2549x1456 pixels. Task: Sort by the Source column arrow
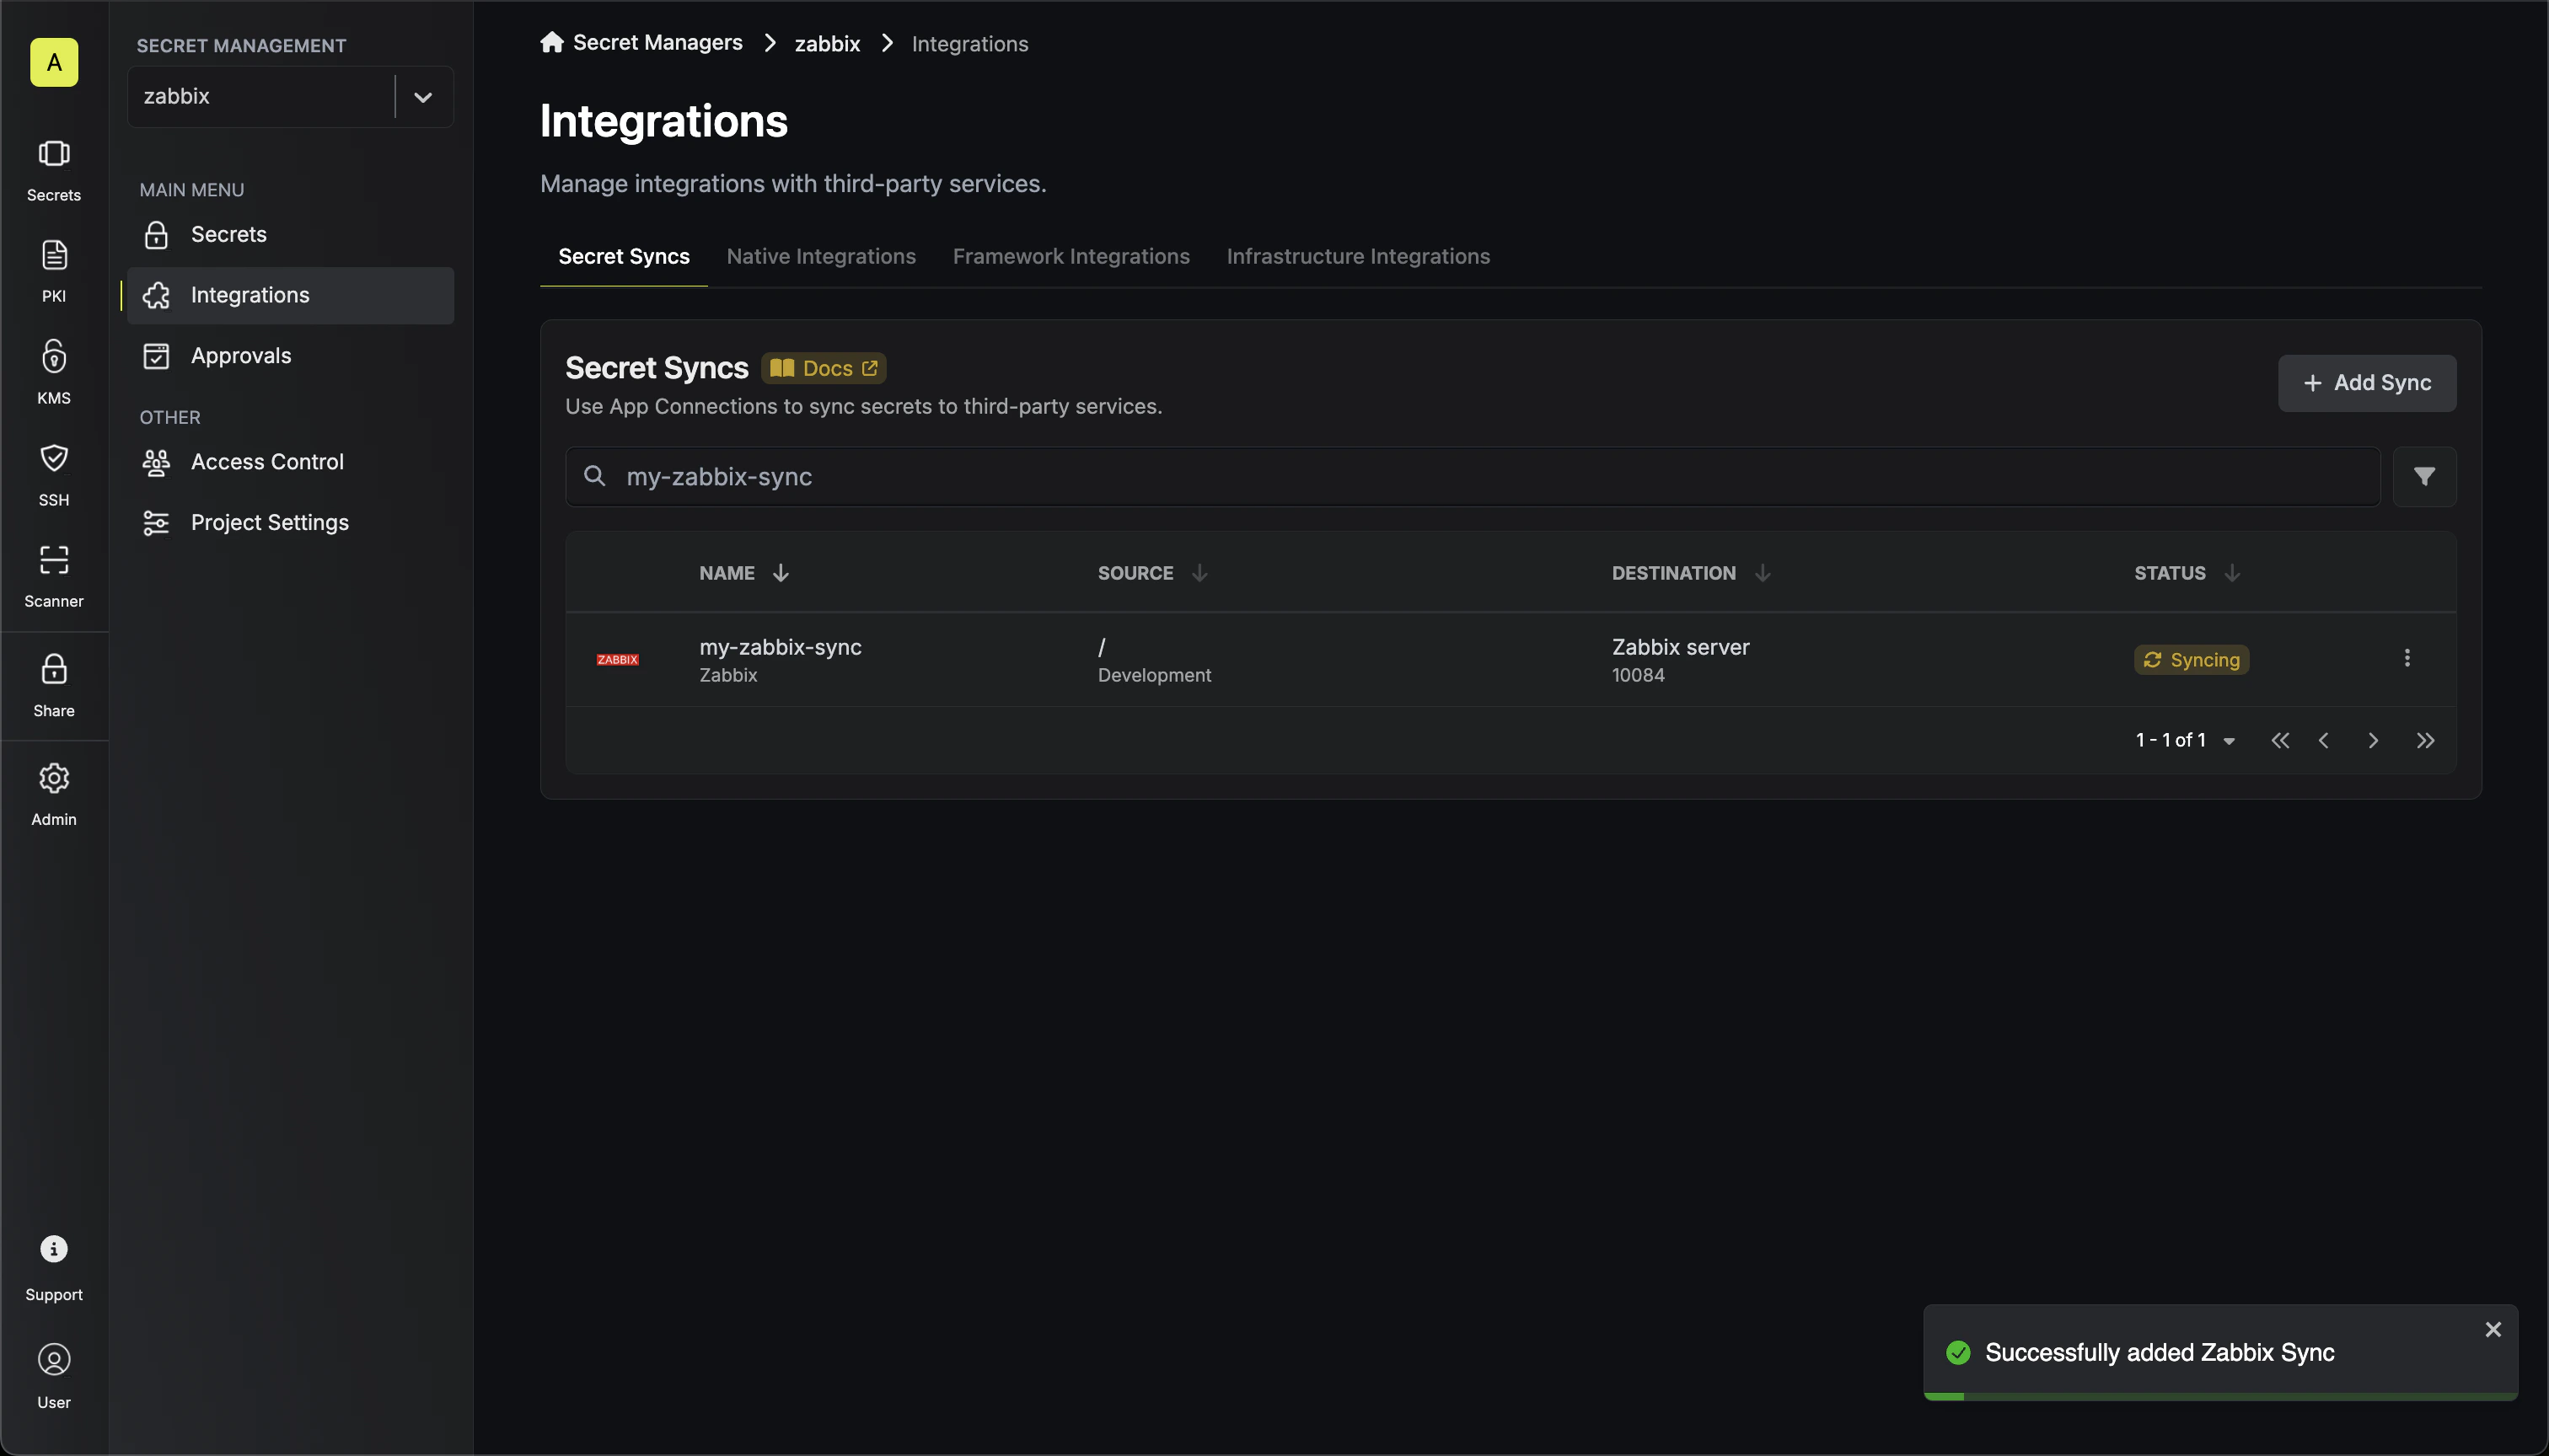coord(1199,572)
